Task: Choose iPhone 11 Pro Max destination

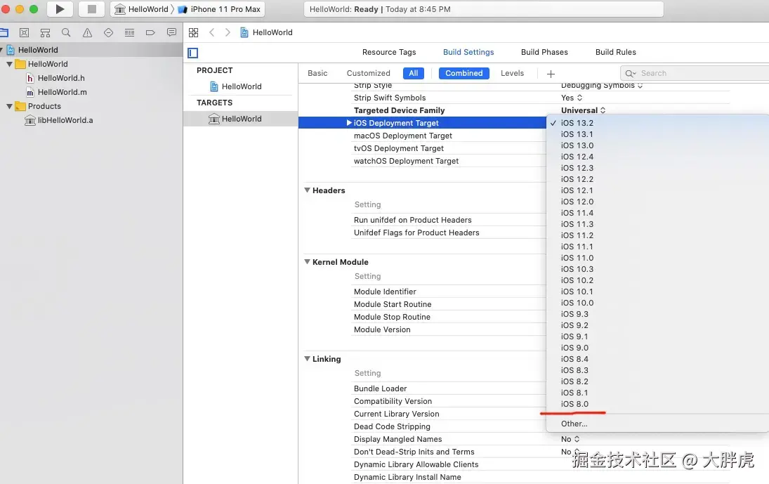Action: (x=219, y=9)
